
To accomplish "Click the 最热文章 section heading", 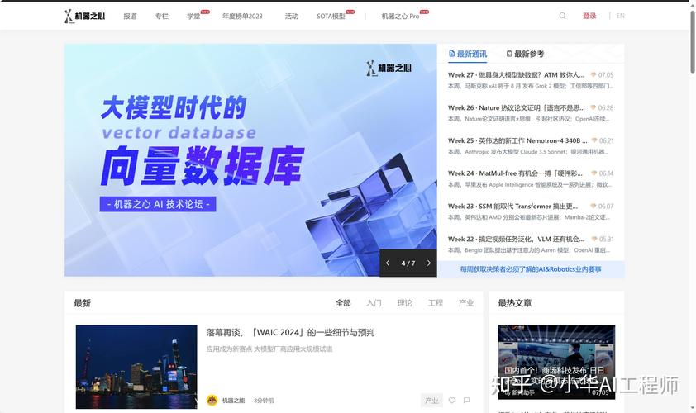I will tap(514, 303).
